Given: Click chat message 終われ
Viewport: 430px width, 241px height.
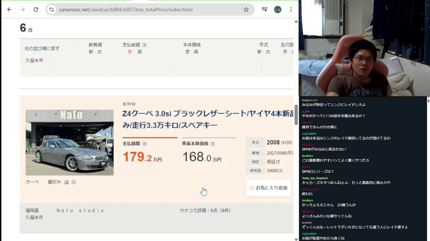Looking at the screenshot, I should [307, 194].
